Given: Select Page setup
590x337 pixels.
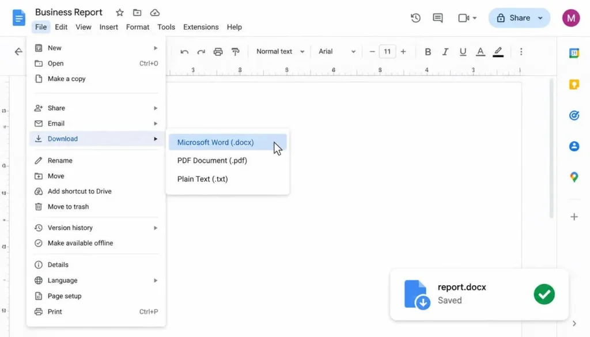Looking at the screenshot, I should (96, 296).
